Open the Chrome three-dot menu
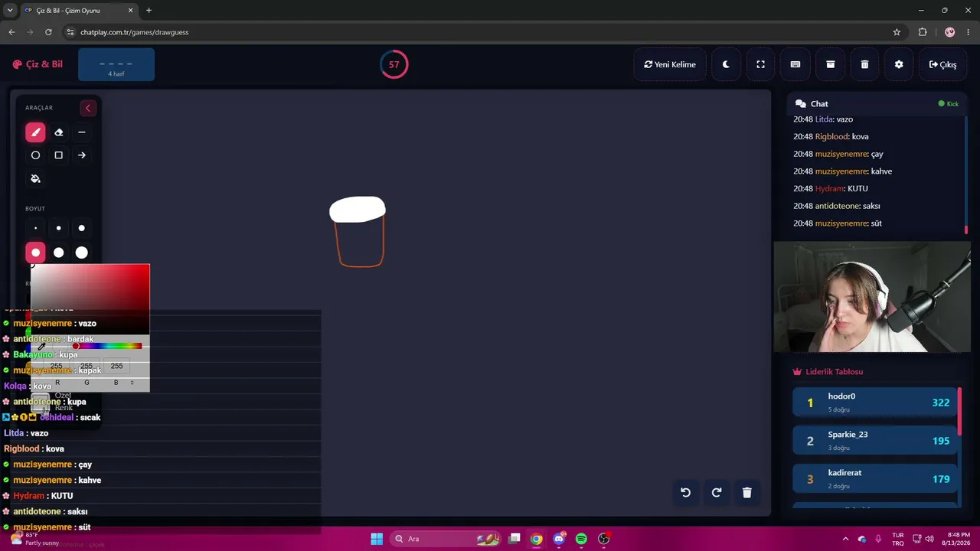980x551 pixels. 969,32
